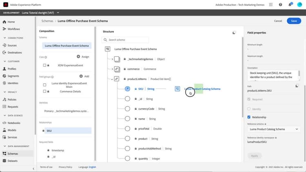Click the Datasets sidebar icon

(x=4, y=161)
